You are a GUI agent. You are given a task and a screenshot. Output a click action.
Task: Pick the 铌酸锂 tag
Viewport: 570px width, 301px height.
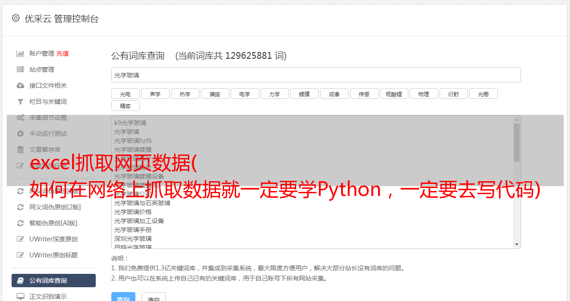(x=394, y=94)
